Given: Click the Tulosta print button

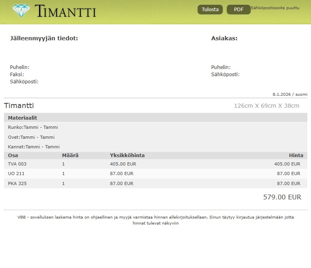Looking at the screenshot, I should (210, 10).
